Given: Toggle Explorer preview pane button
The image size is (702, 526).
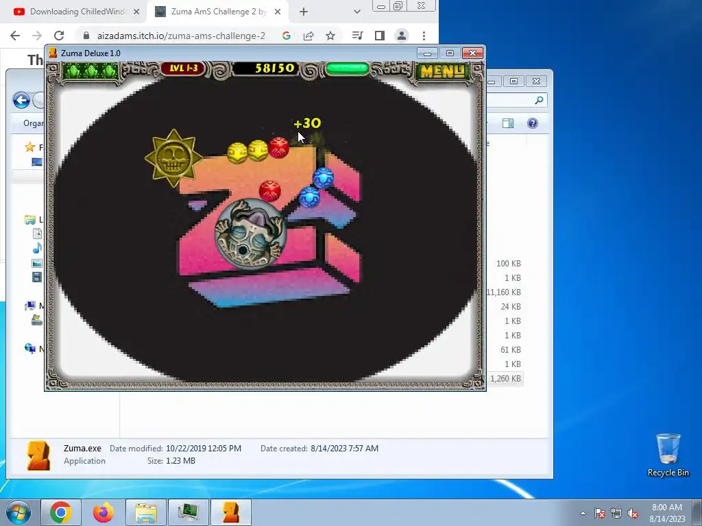Looking at the screenshot, I should tap(508, 123).
